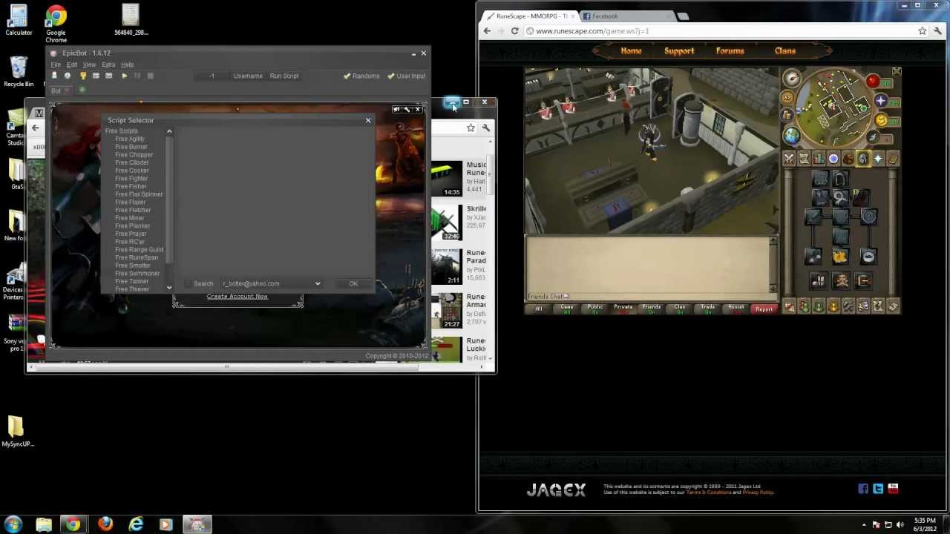The height and width of the screenshot is (534, 950).
Task: Click the world map globe icon
Action: tap(793, 136)
